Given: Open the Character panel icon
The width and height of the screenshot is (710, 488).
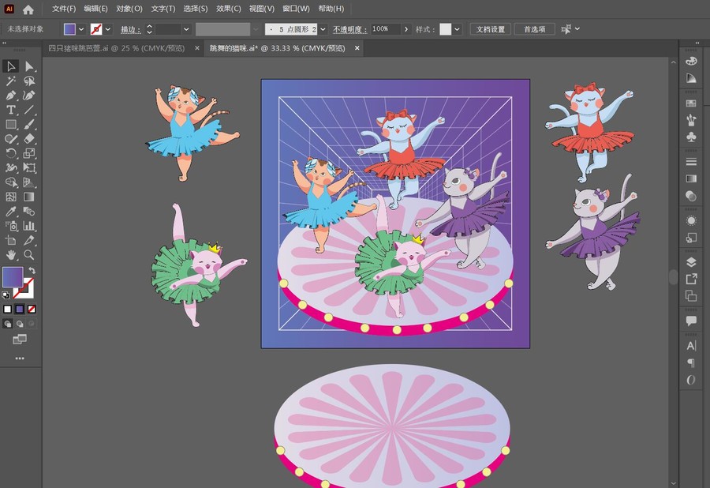Looking at the screenshot, I should (691, 346).
